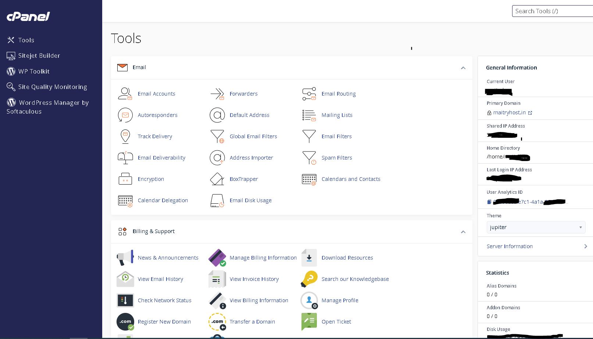Click the Autoresponders envelope icon

(x=125, y=115)
